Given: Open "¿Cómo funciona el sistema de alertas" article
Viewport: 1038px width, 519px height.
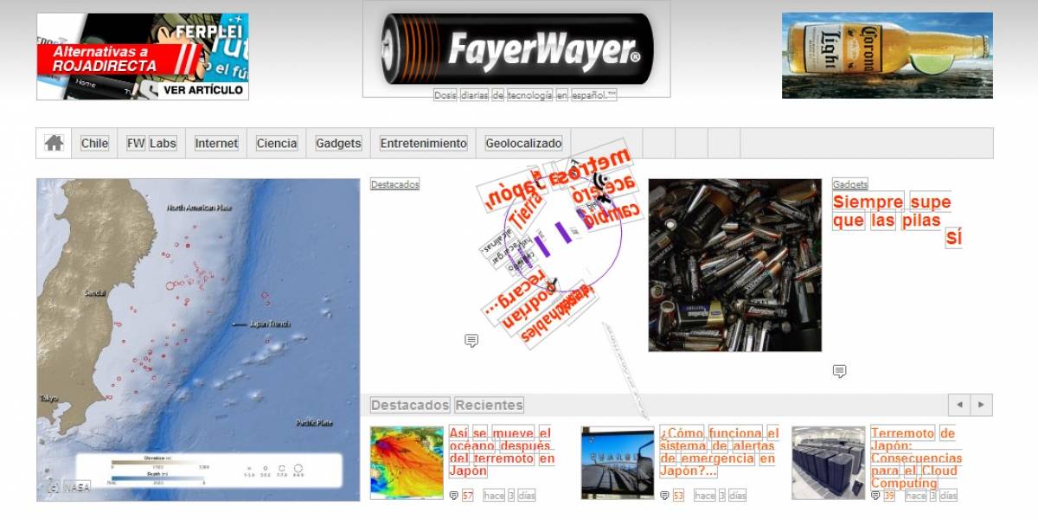Looking at the screenshot, I should click(x=719, y=452).
